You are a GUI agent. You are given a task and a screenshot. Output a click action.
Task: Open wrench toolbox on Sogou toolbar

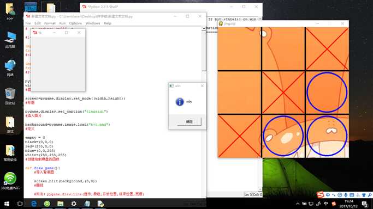[x=370, y=195]
